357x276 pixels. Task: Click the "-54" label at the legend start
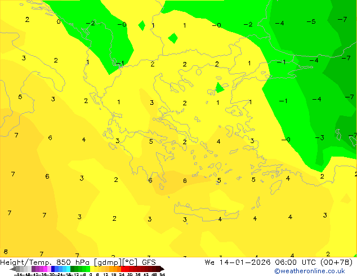(x=19, y=274)
